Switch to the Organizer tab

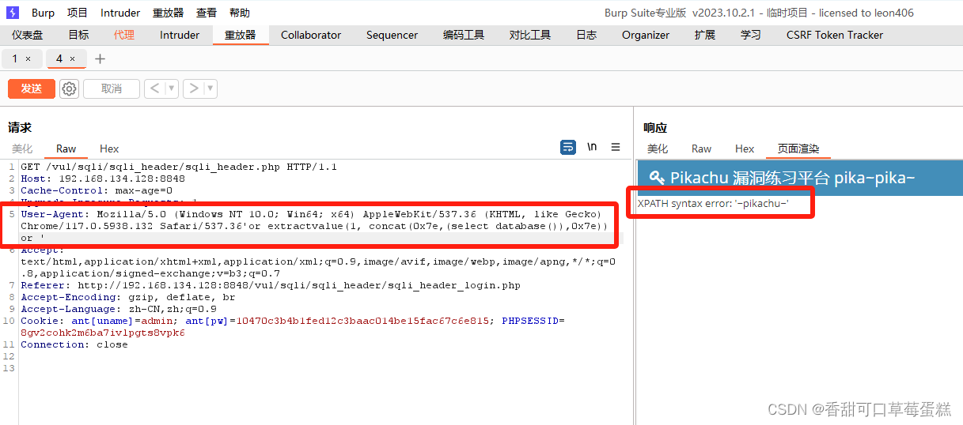(x=646, y=35)
